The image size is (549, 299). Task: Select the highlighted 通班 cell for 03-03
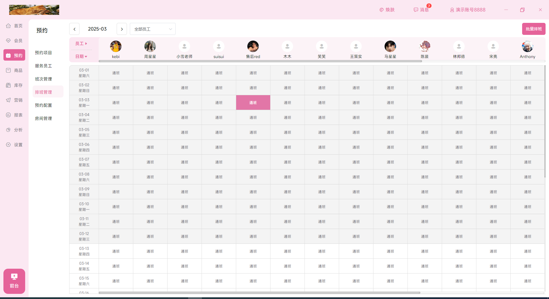[253, 103]
